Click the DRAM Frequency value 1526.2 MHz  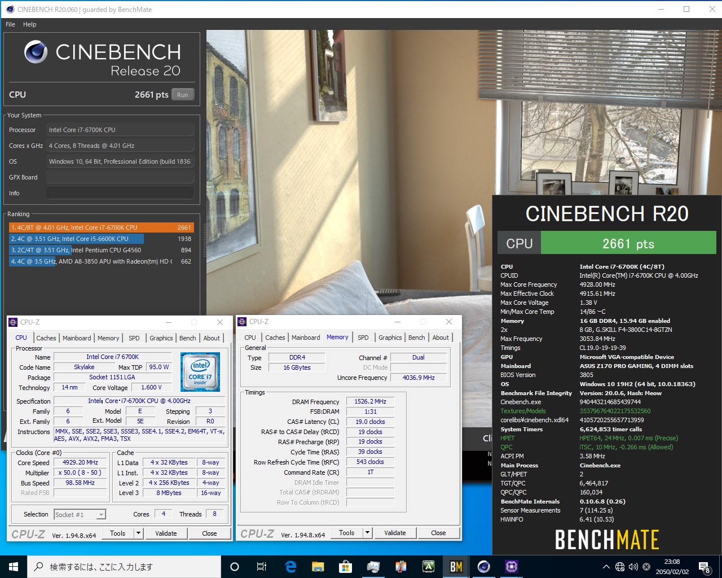pos(370,401)
